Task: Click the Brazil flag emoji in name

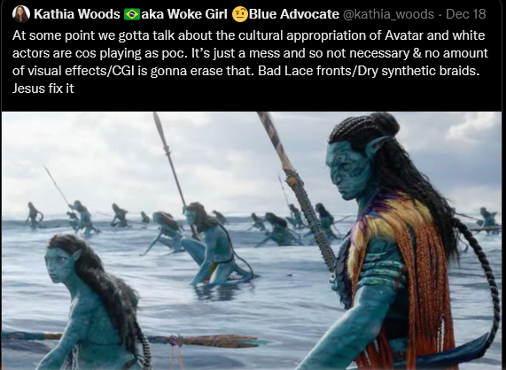Action: 132,14
